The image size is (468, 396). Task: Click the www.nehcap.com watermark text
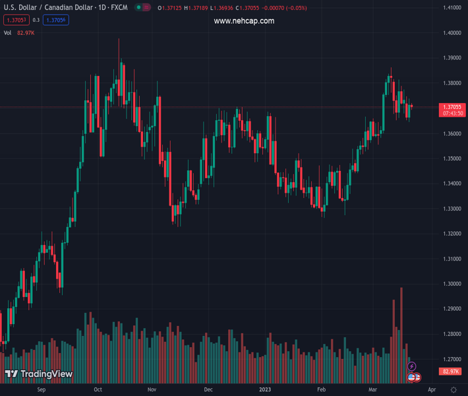pyautogui.click(x=244, y=21)
